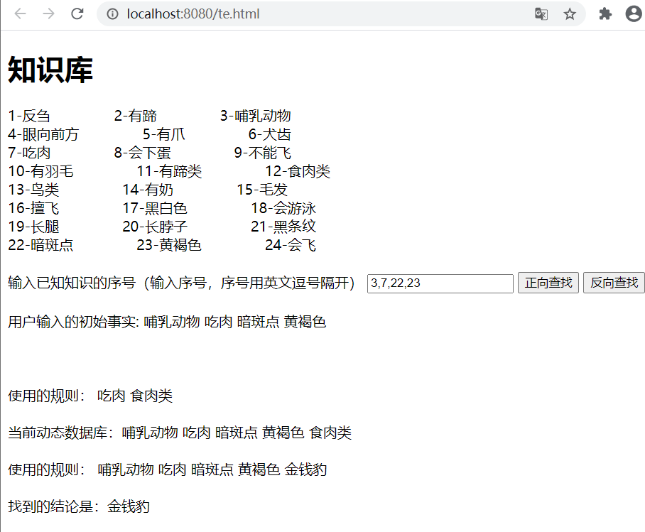The height and width of the screenshot is (532, 645).
Task: Click the text 21-黑条纹
Action: tap(283, 227)
